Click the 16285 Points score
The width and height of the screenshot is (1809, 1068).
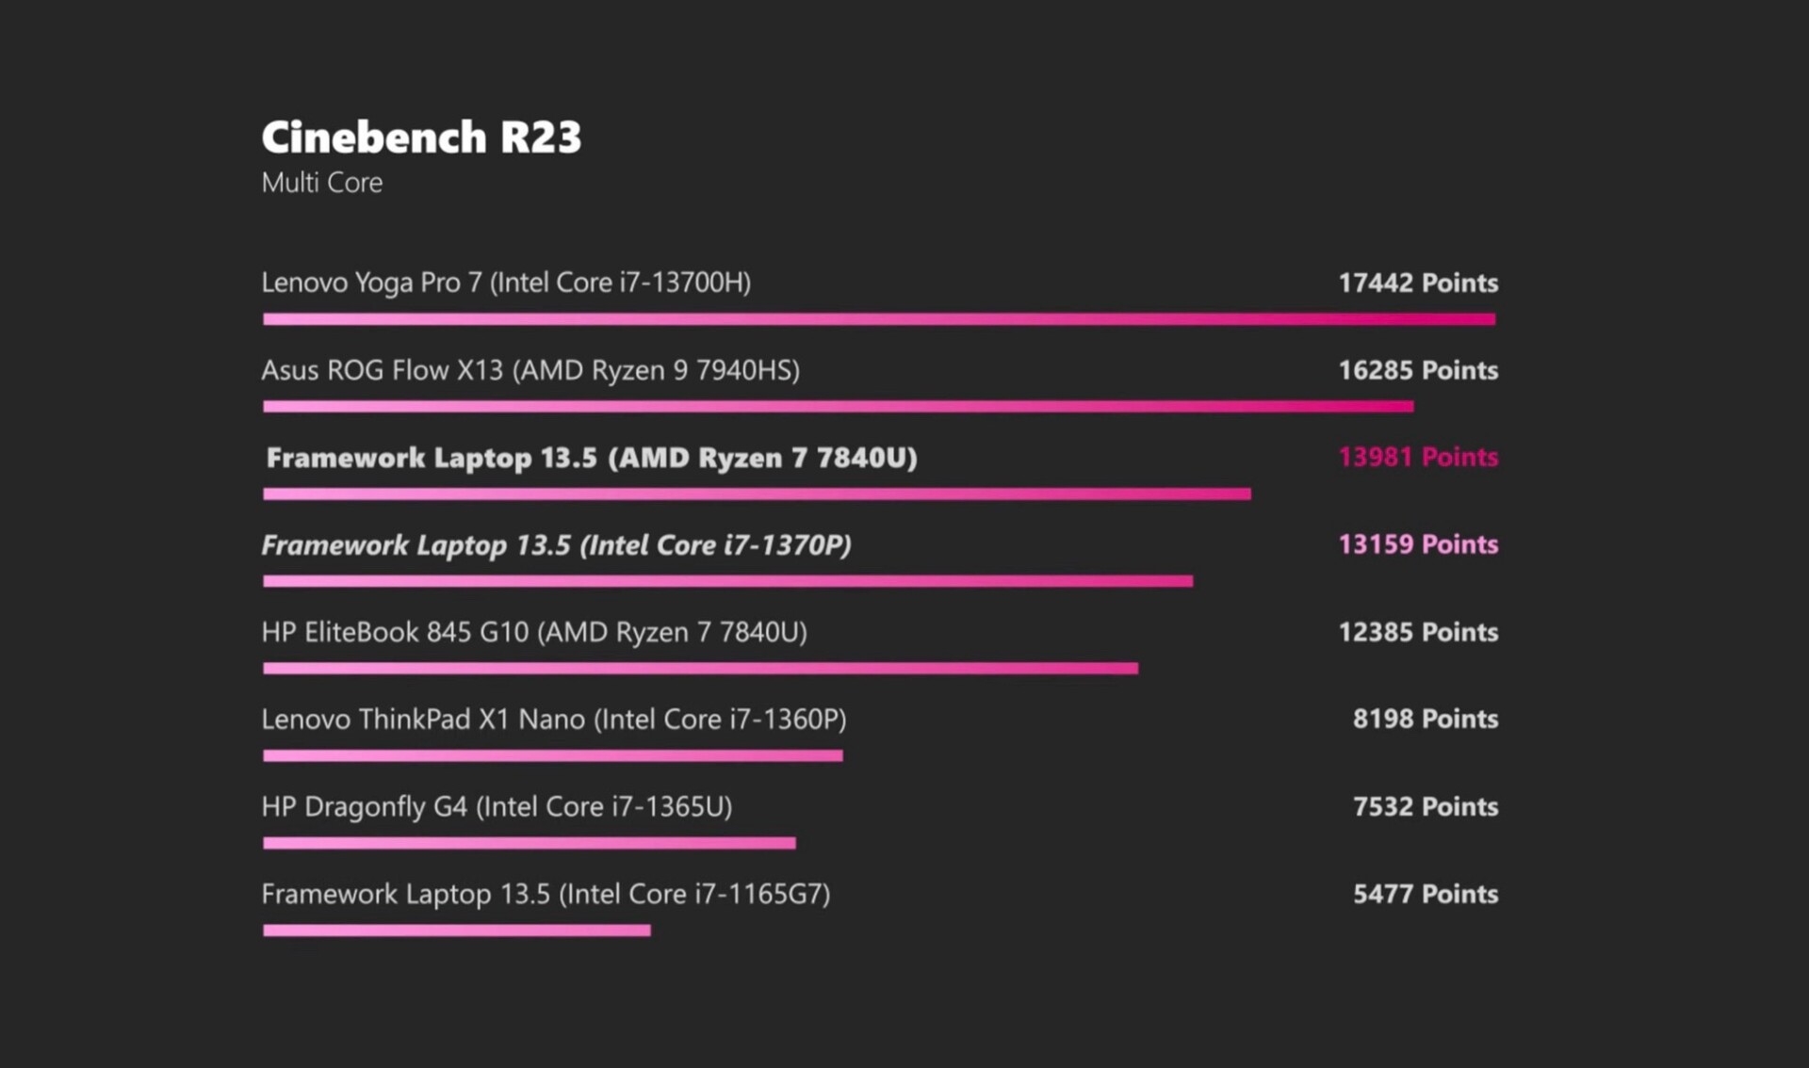1418,370
